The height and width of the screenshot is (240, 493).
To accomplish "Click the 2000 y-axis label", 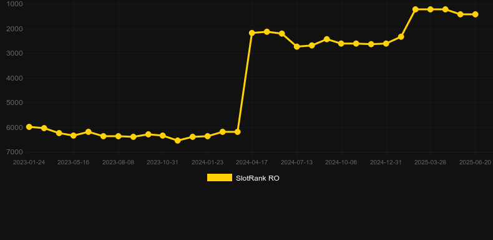I will [14, 29].
